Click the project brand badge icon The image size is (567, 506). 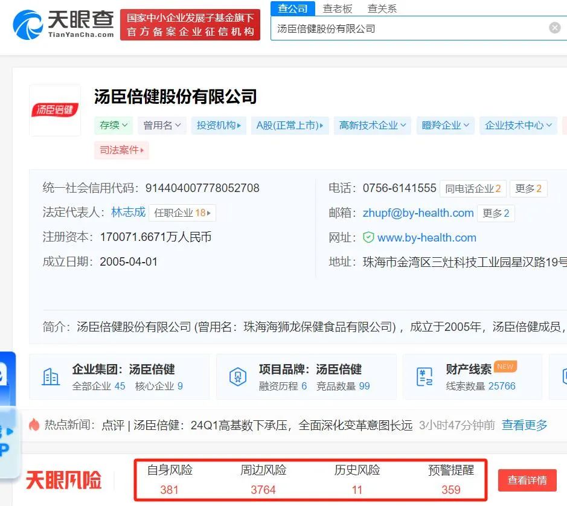238,377
